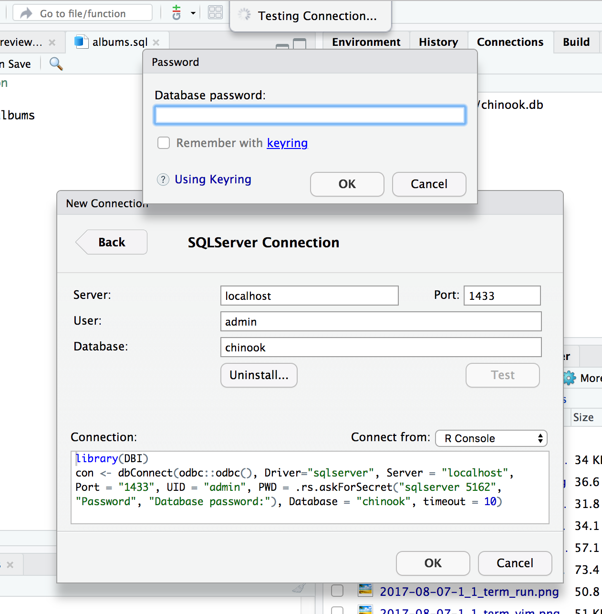Viewport: 602px width, 614px height.
Task: Switch to the Environment tab
Action: coord(366,42)
